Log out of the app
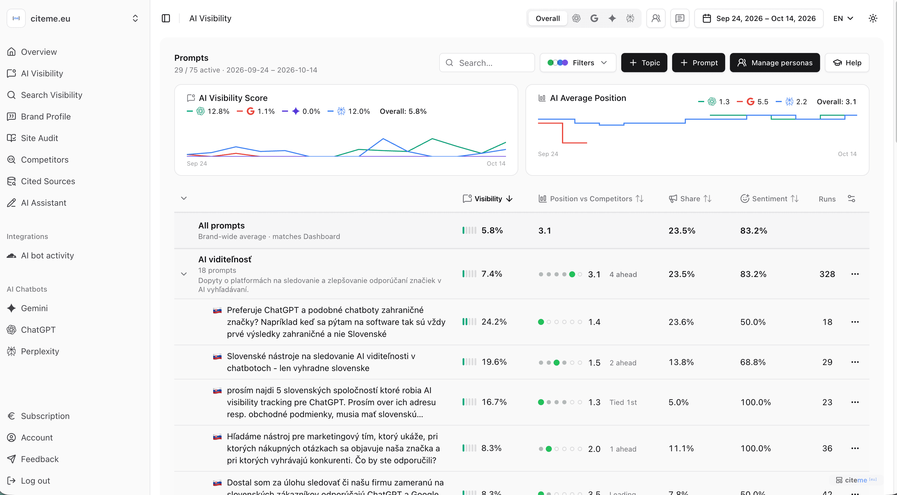Viewport: 897px width, 495px height. 35,481
